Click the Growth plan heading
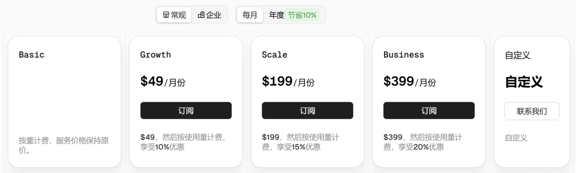 click(155, 55)
